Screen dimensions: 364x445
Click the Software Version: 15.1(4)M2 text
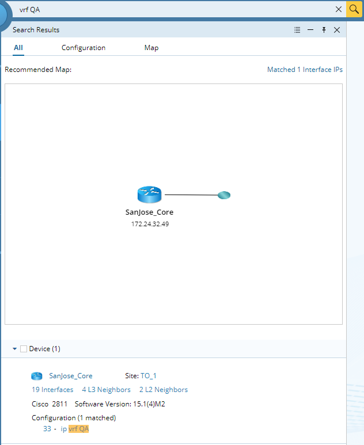[x=120, y=404]
